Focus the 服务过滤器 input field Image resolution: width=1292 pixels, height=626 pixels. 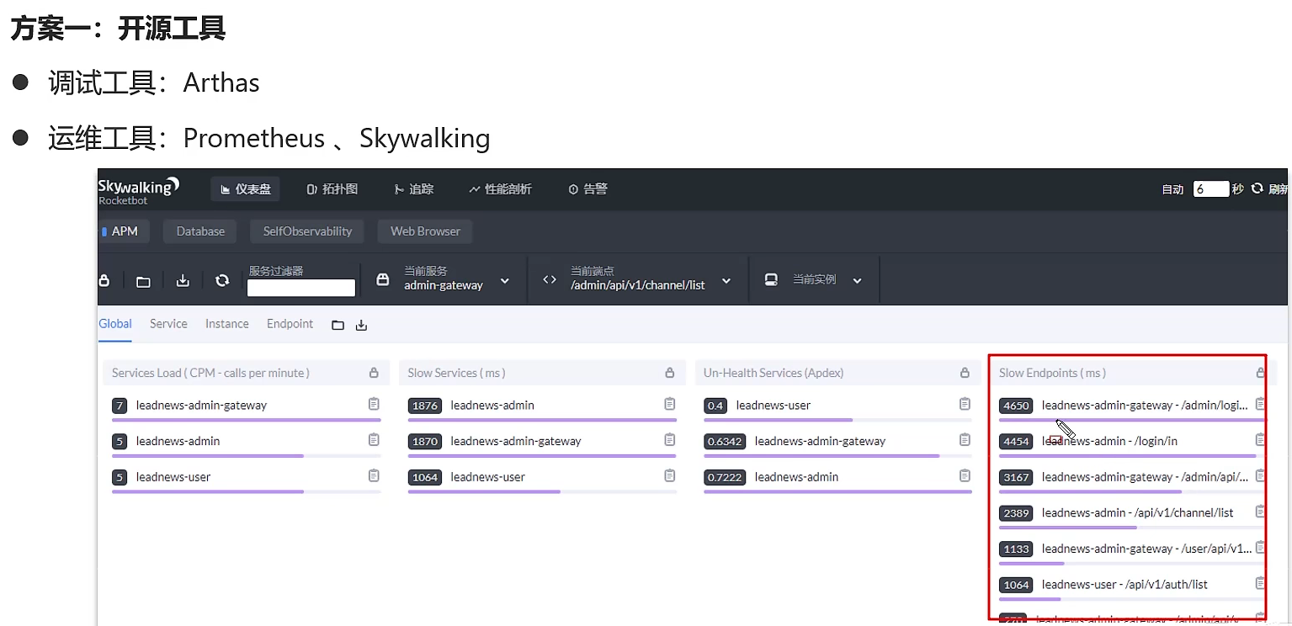click(x=300, y=288)
